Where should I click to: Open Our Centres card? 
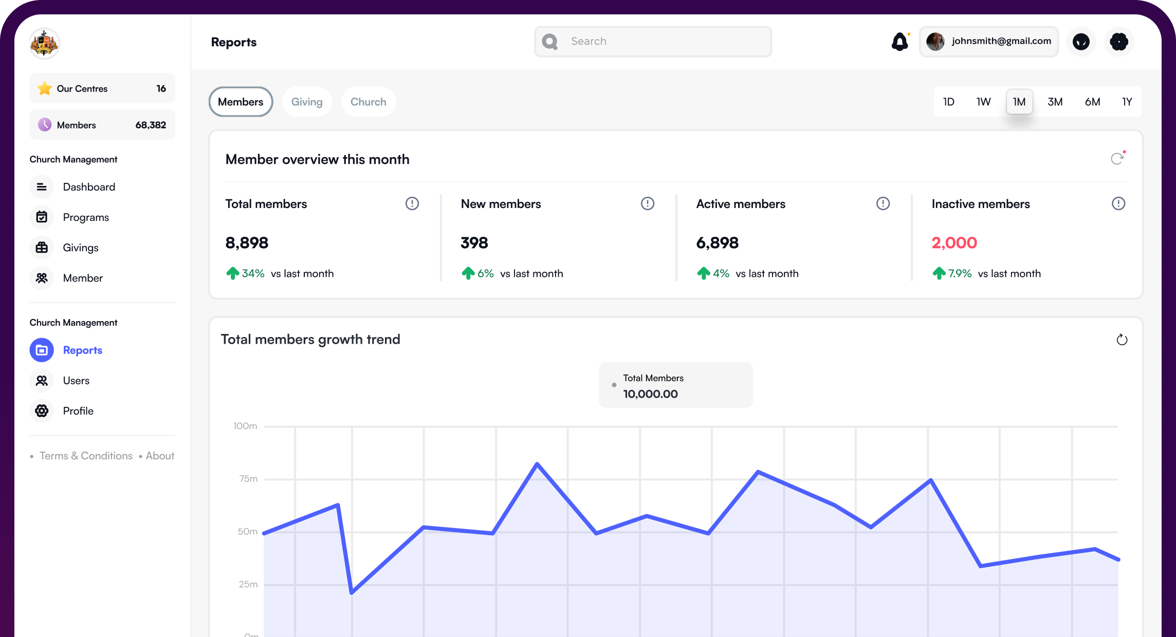coord(102,88)
